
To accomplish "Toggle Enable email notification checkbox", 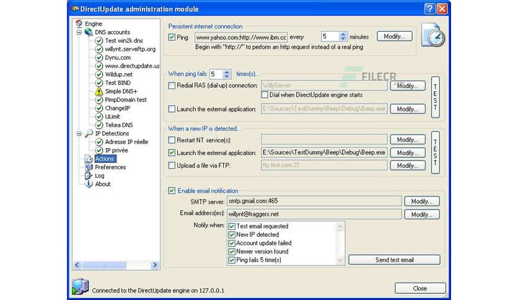I will pyautogui.click(x=172, y=191).
